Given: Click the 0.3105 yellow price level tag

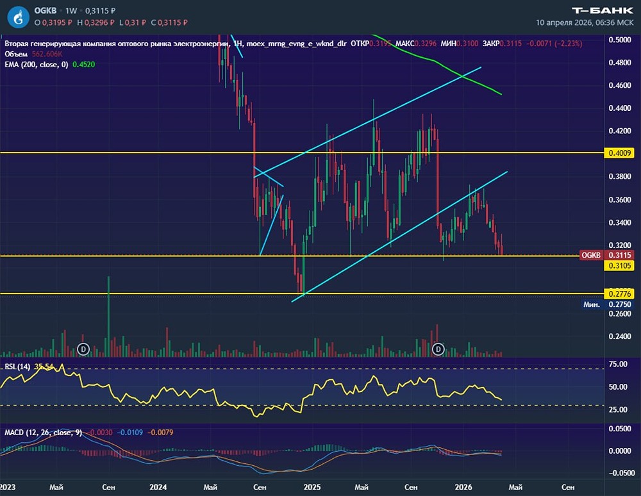Looking at the screenshot, I should click(619, 265).
